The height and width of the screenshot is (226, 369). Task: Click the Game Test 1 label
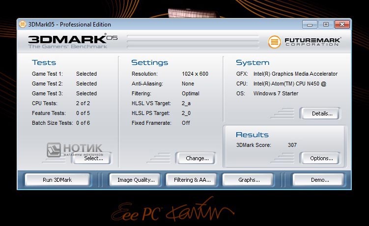[47, 74]
